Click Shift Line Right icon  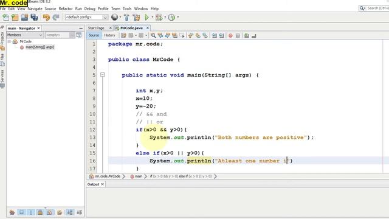coord(221,35)
